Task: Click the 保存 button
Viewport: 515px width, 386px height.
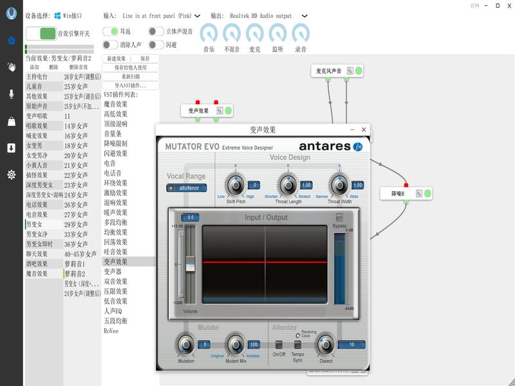Action: coord(145,59)
